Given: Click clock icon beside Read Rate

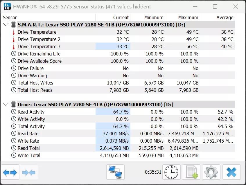Looking at the screenshot, I should coord(14,134).
